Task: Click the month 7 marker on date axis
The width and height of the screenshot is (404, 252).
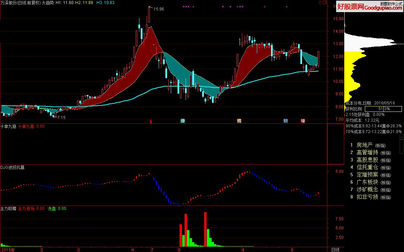Action: point(152,250)
